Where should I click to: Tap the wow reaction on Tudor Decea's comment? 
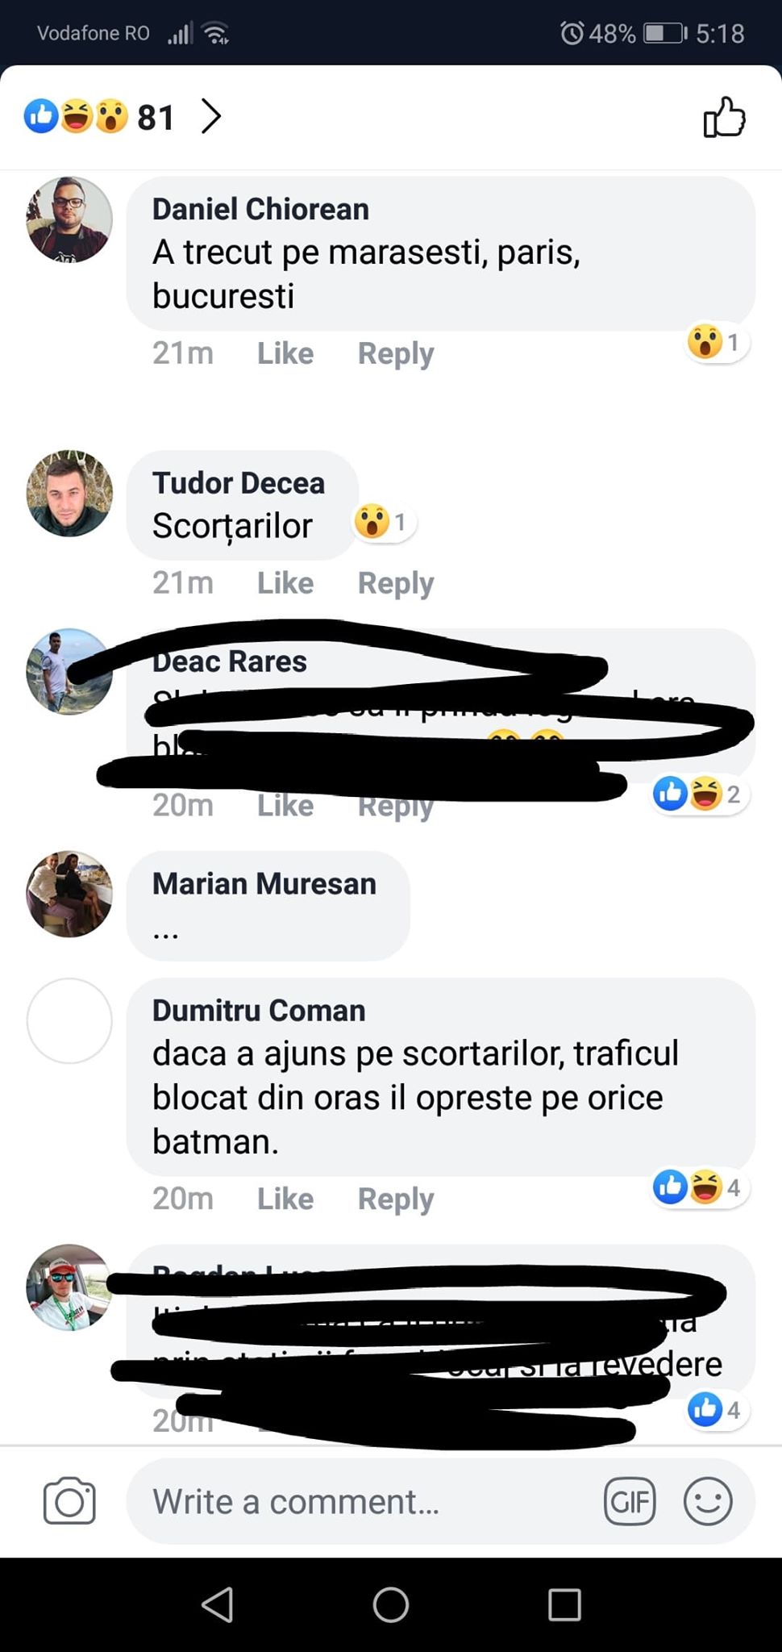(x=384, y=522)
